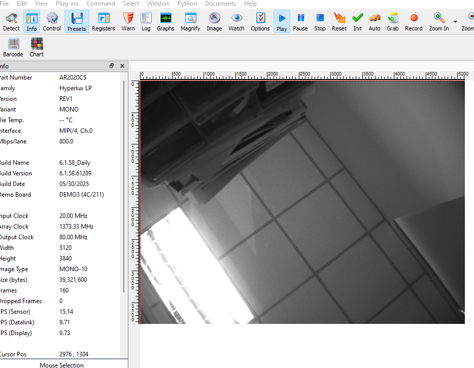This screenshot has height=368, width=474.
Task: Click the Mouse Selection panel header
Action: click(62, 365)
